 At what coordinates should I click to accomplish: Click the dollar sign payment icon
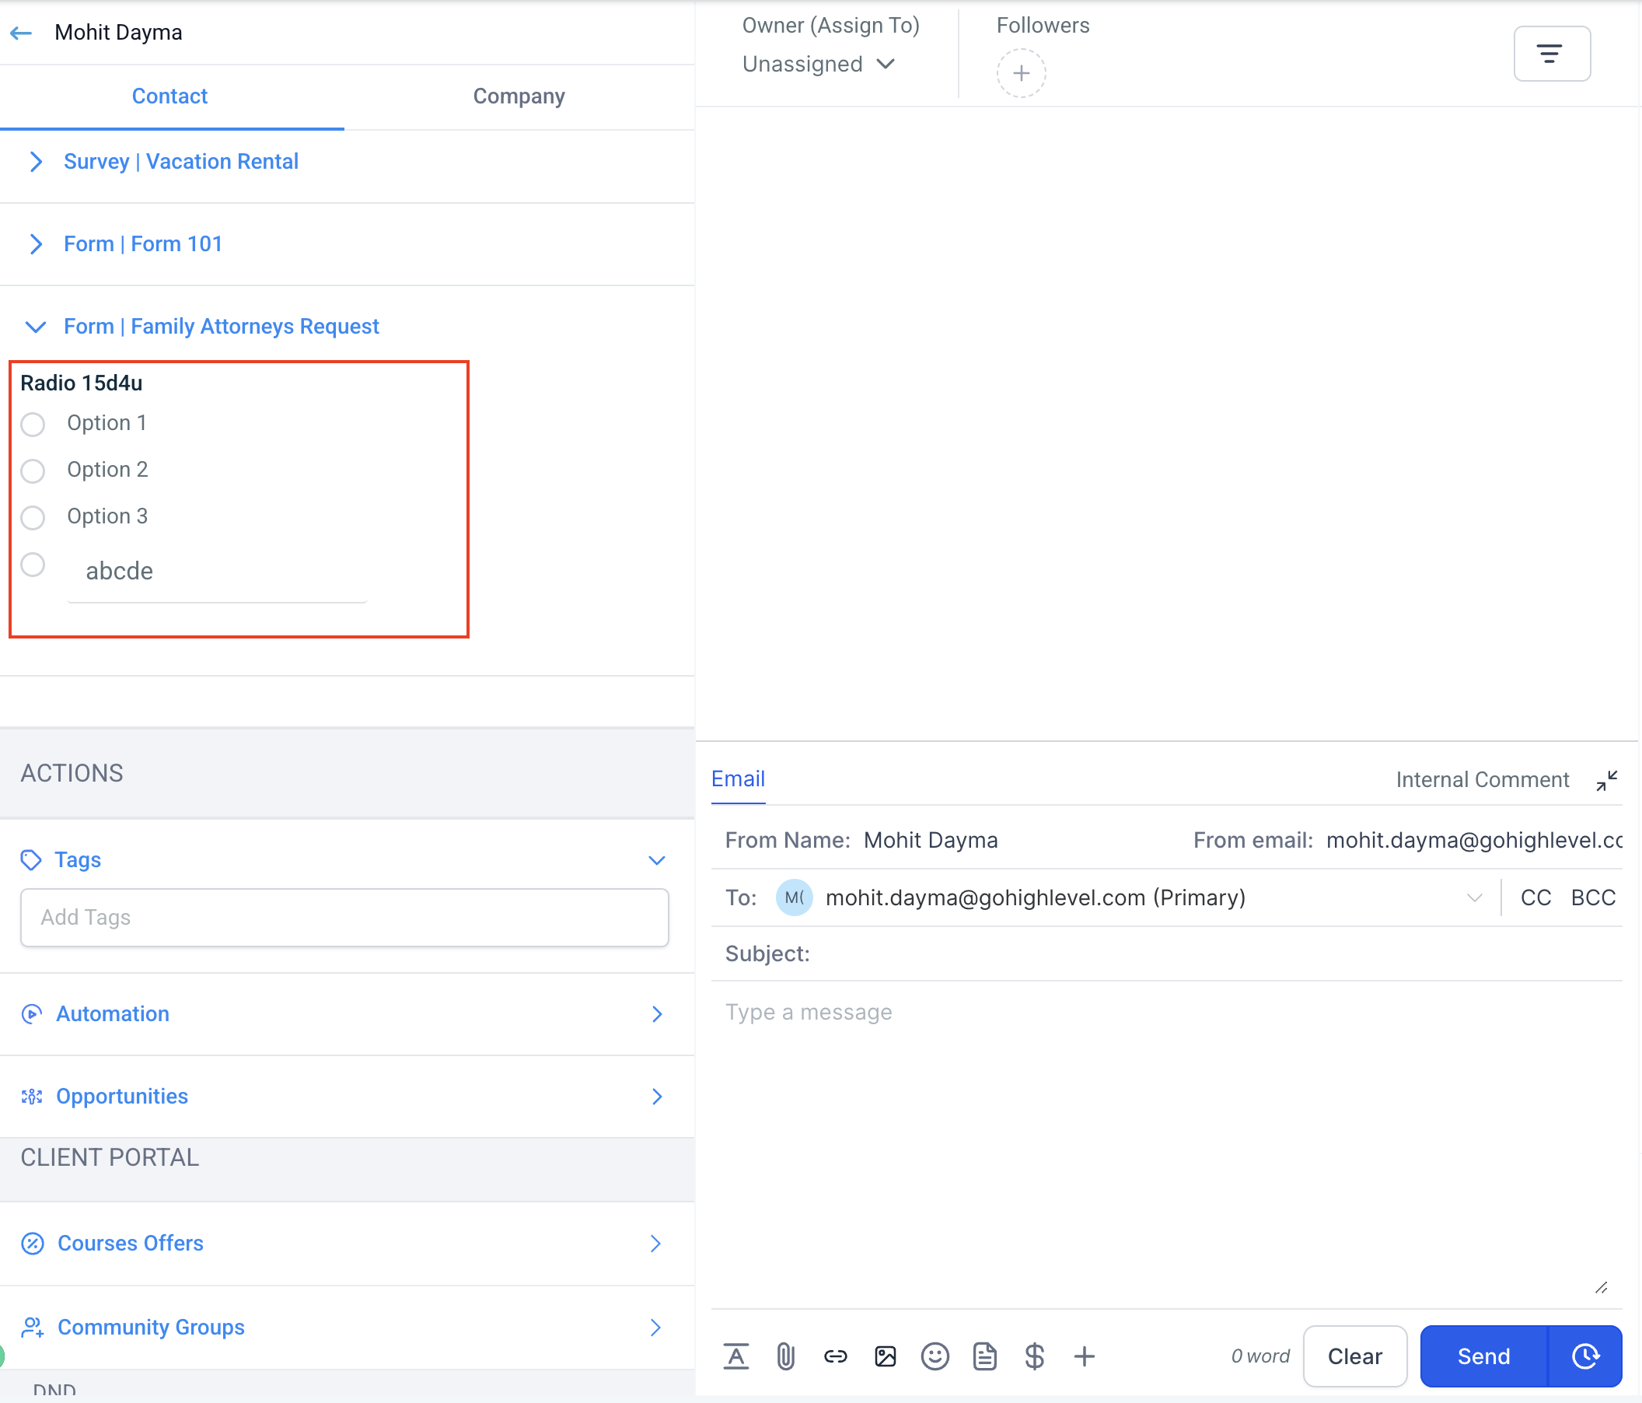1034,1356
